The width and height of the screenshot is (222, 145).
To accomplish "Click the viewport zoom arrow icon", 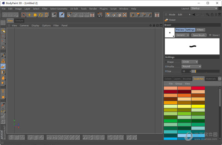I will (154, 26).
